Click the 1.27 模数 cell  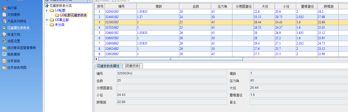158,17
